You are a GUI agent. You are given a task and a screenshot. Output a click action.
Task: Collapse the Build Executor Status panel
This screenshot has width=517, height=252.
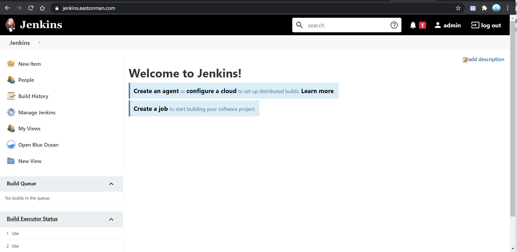[x=111, y=219]
